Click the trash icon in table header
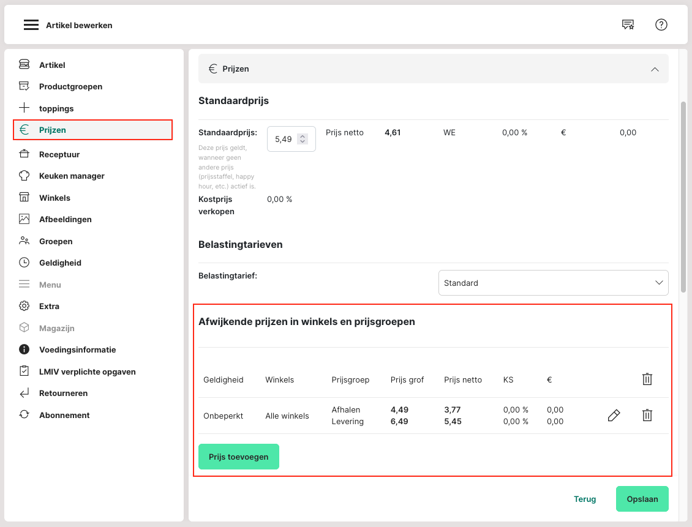Viewport: 692px width, 527px height. click(647, 379)
